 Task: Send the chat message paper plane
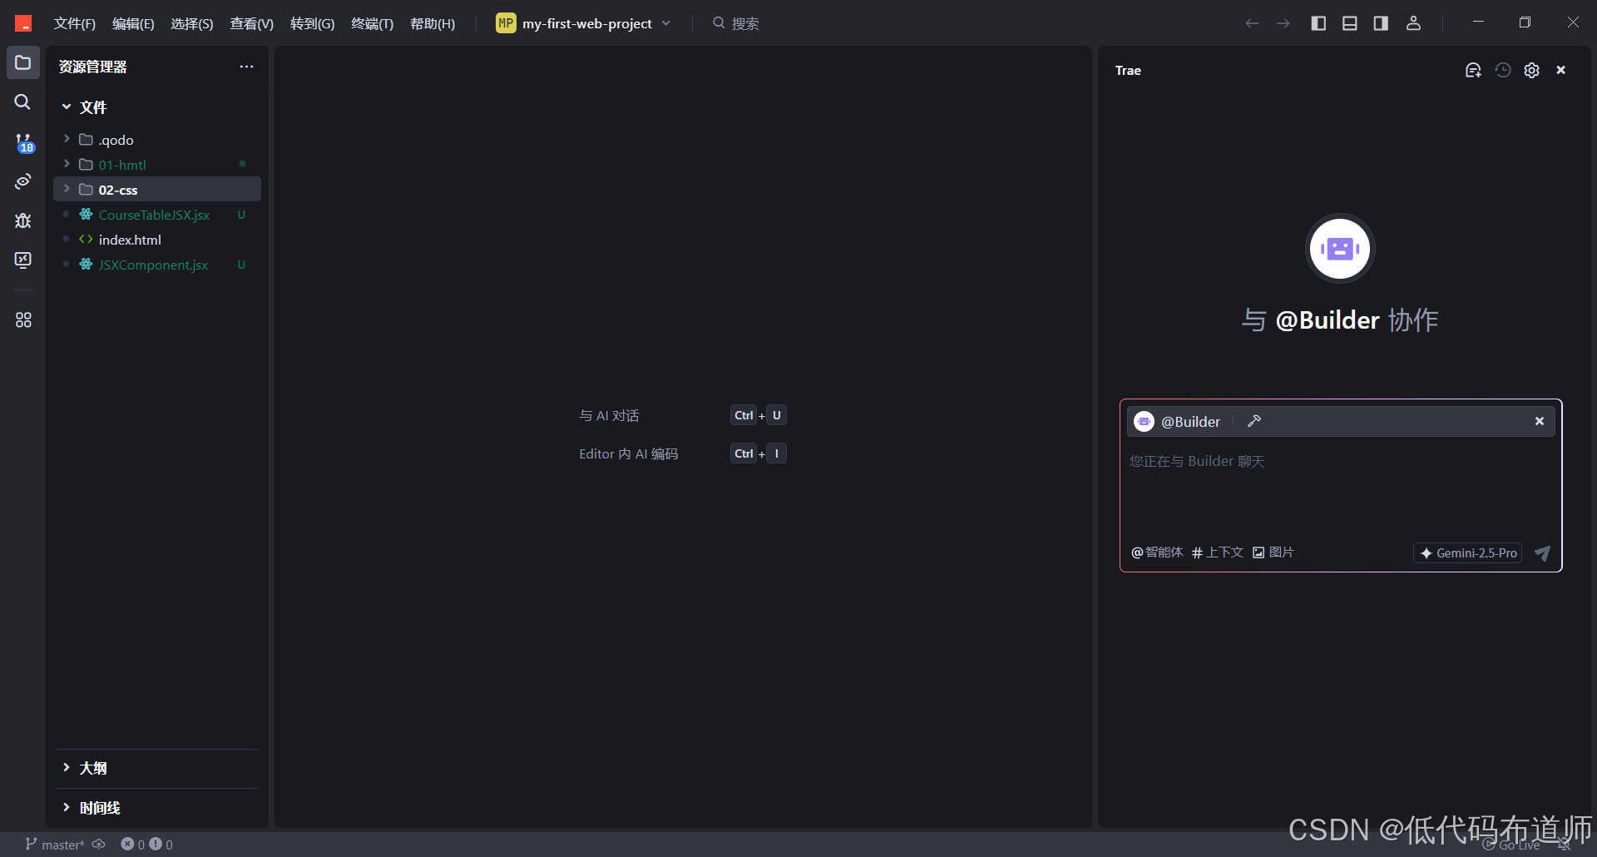click(1542, 553)
